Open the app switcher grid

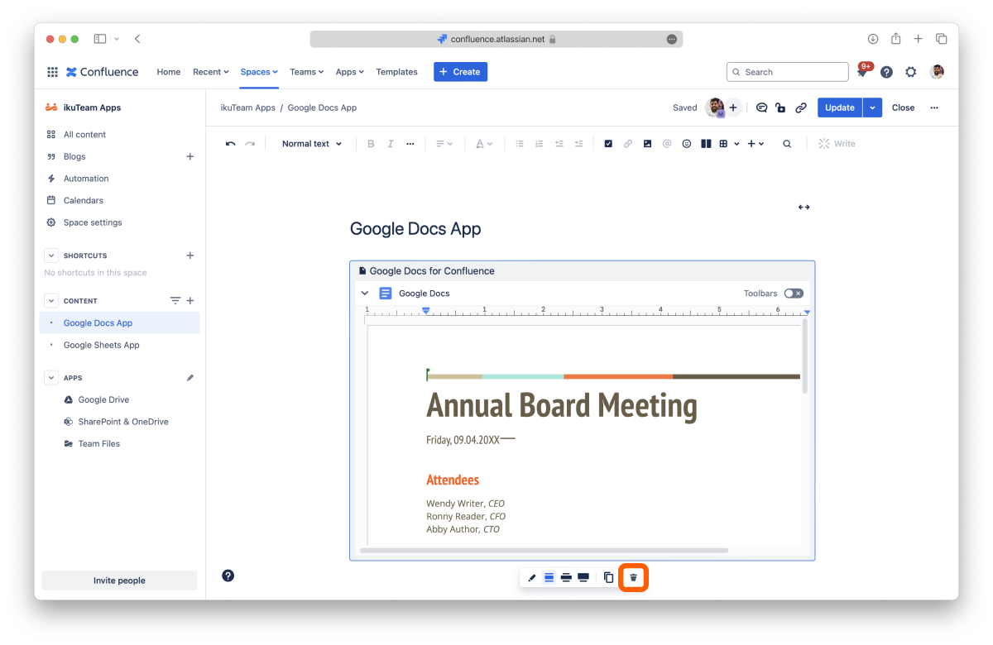[x=53, y=72]
